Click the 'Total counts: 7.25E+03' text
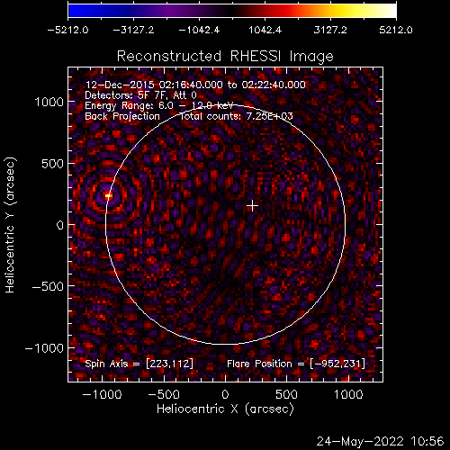Viewport: 450px width, 450px height. click(x=236, y=116)
